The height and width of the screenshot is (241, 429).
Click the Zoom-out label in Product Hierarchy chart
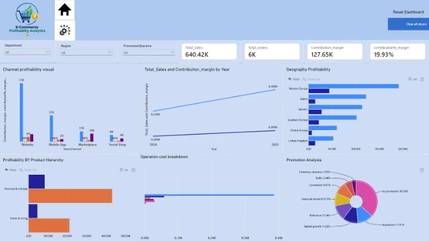[30, 170]
